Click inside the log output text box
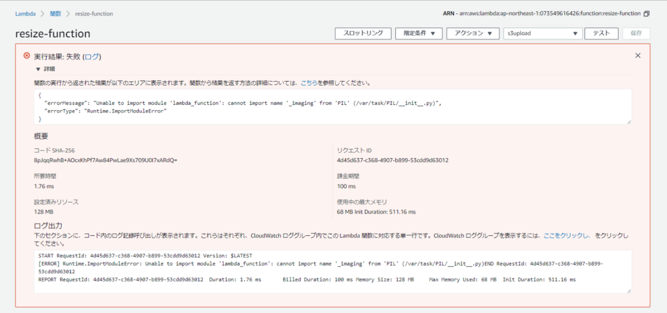The width and height of the screenshot is (667, 313). 332,272
